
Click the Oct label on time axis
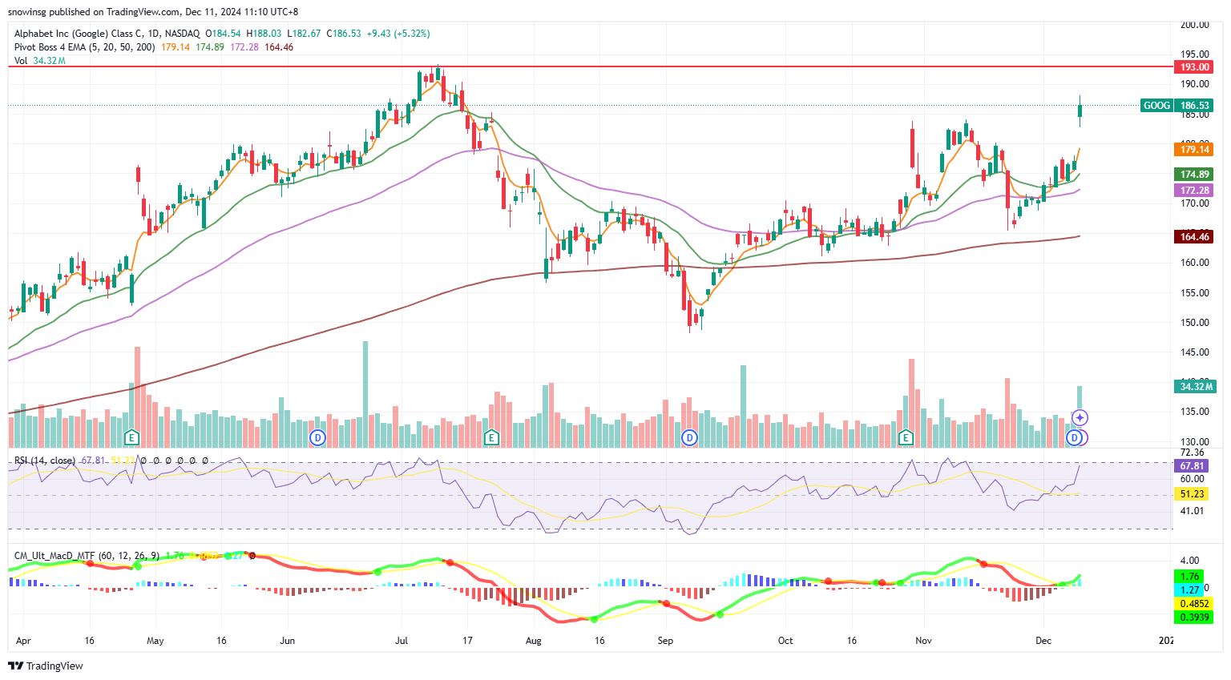click(785, 641)
